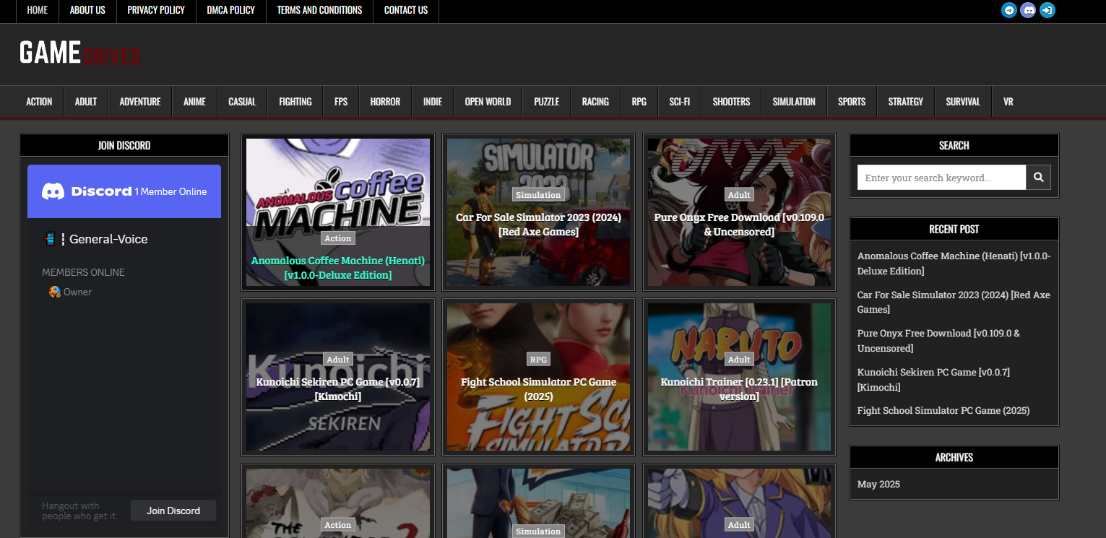Open Car For Sale Simulator 2023 card title
This screenshot has width=1106, height=538.
539,225
